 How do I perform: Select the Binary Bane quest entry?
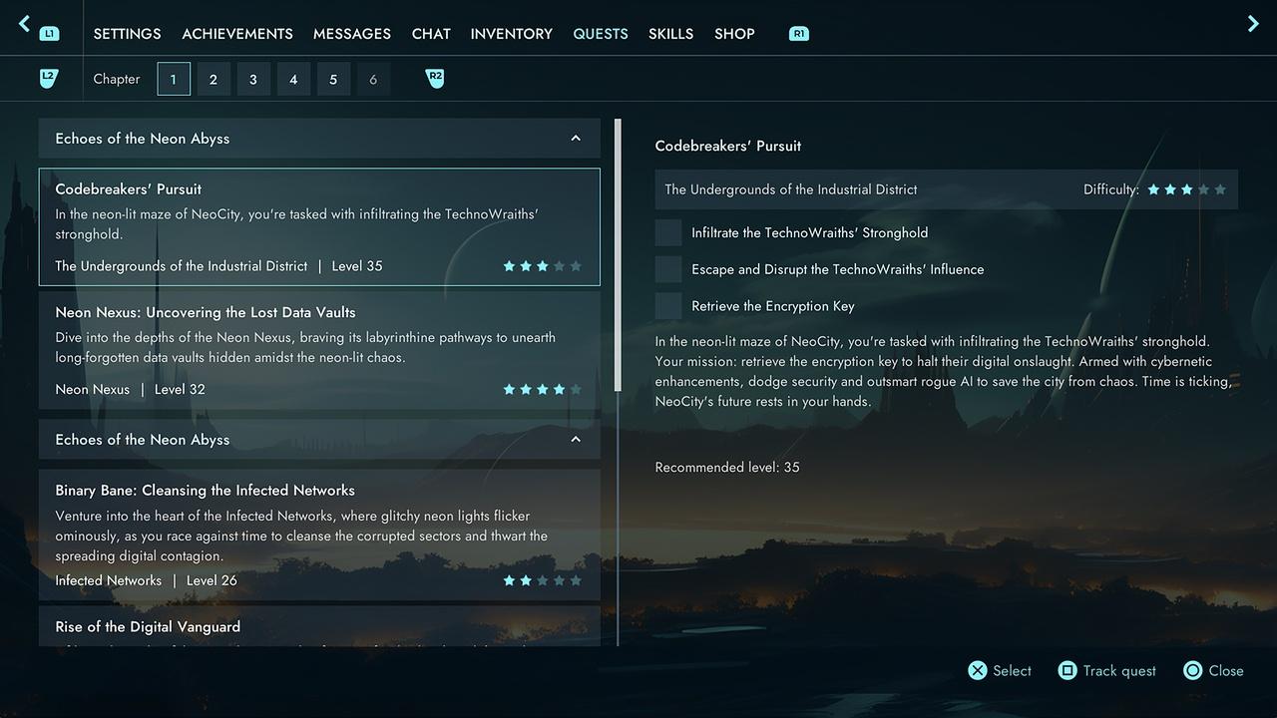(319, 535)
